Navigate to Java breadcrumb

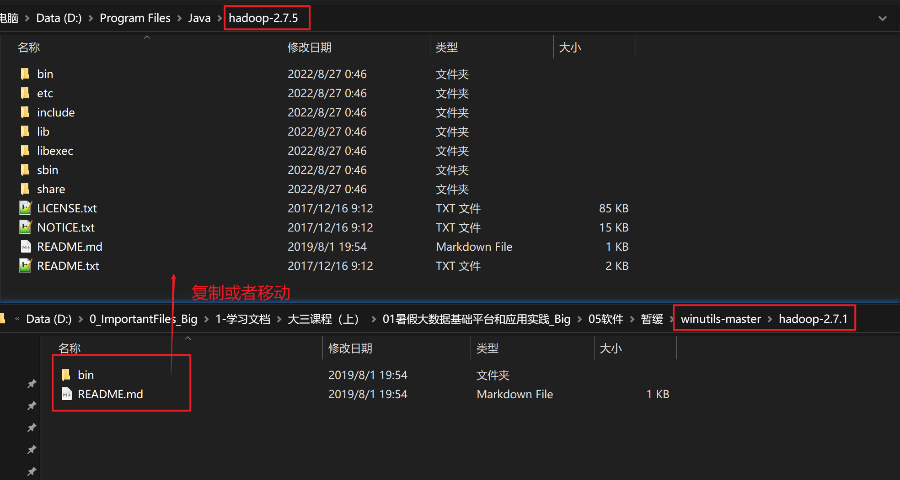tap(199, 18)
